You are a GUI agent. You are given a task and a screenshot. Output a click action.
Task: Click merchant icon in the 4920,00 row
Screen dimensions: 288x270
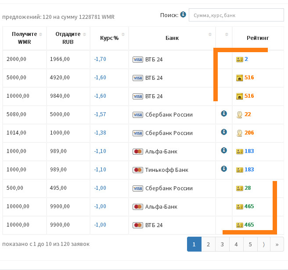(x=240, y=78)
